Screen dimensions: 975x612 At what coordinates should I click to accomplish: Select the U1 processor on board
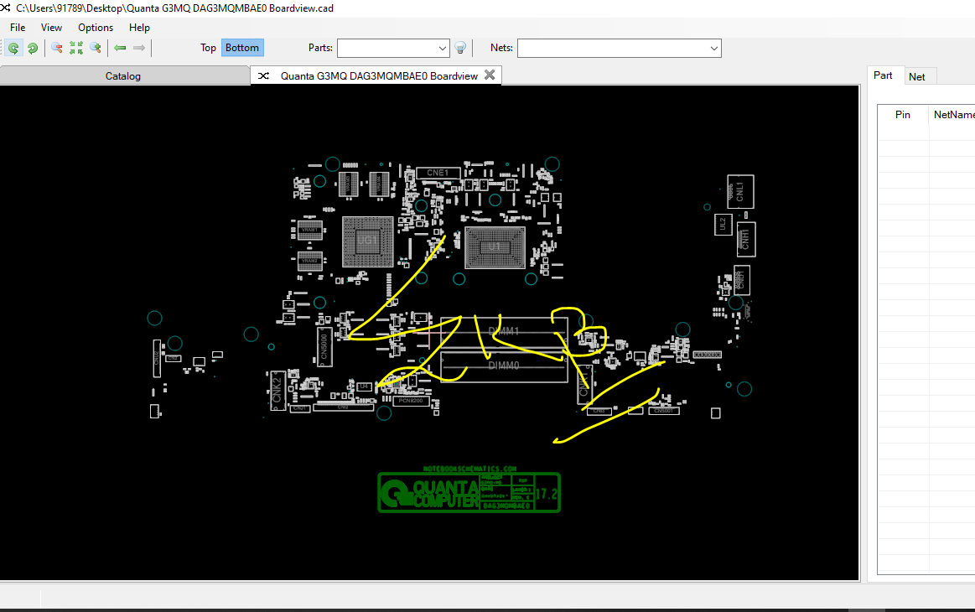495,247
